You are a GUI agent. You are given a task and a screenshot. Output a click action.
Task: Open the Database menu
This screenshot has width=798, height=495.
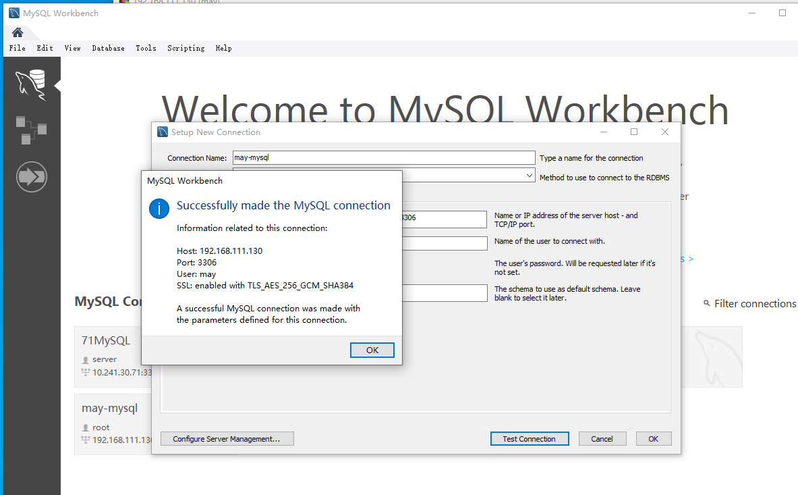(108, 48)
